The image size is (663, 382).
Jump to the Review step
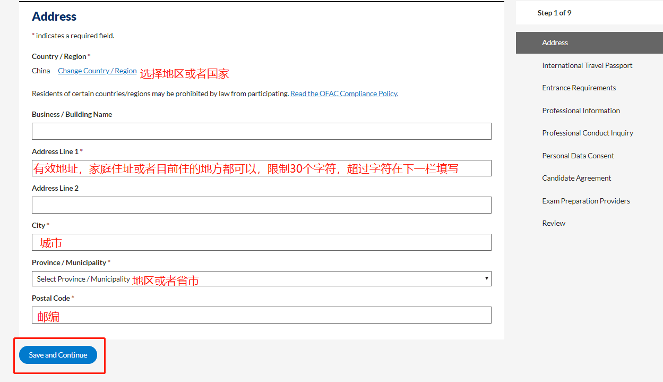click(x=554, y=223)
